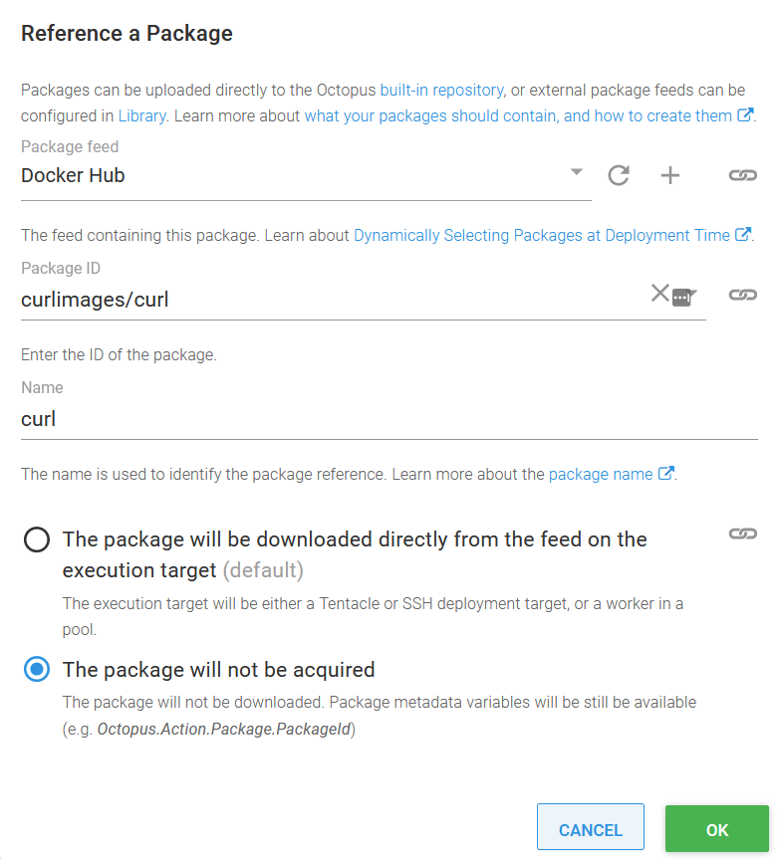
Task: Select 'The package will not be acquired'
Action: pos(37,670)
